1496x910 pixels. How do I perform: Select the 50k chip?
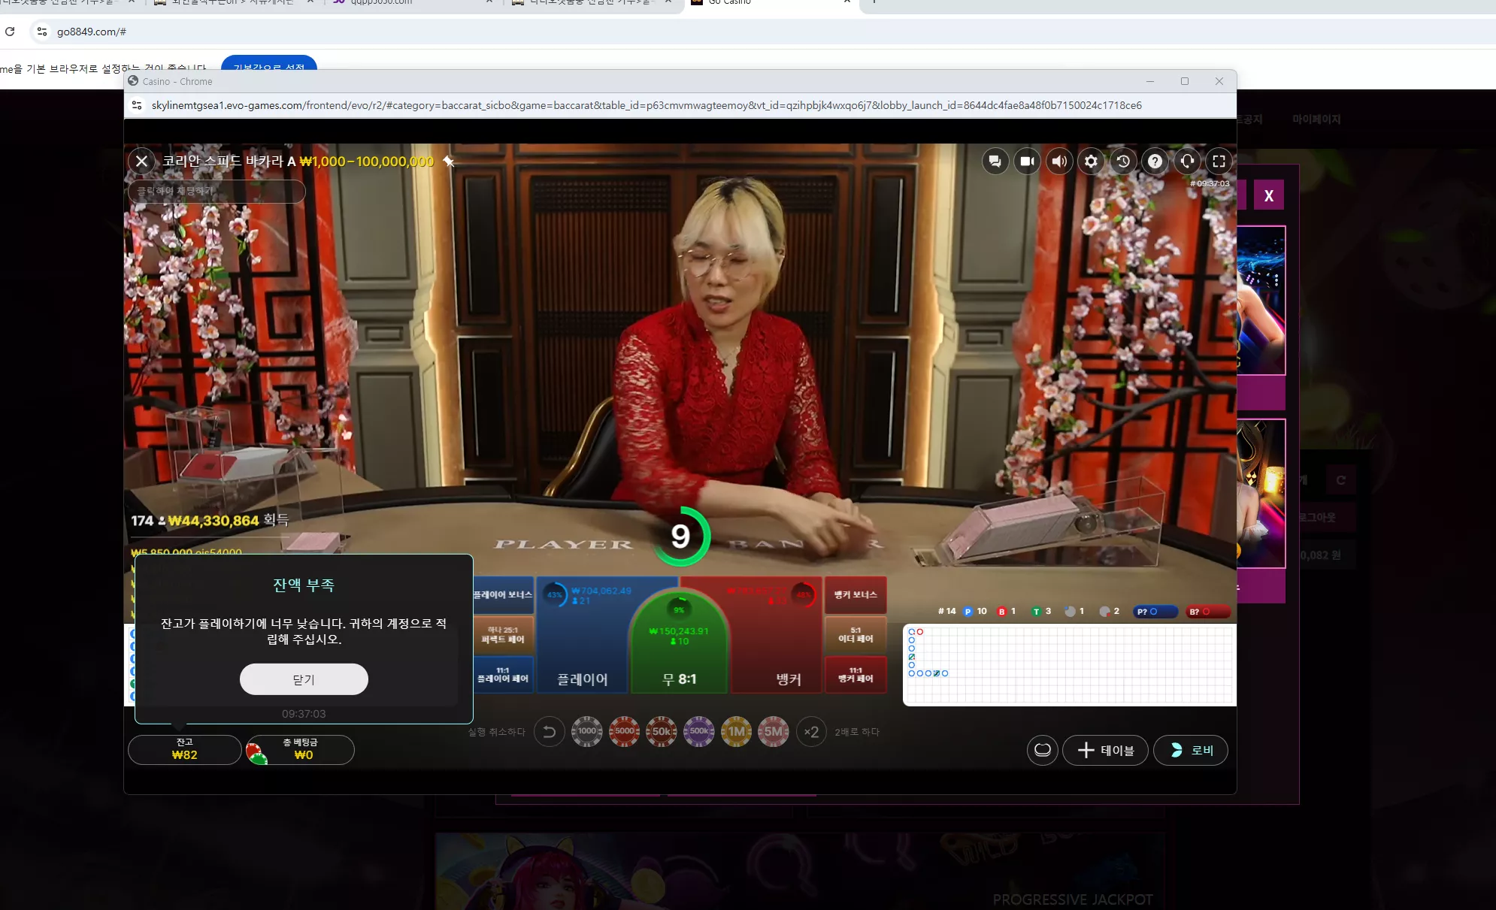[x=662, y=731]
